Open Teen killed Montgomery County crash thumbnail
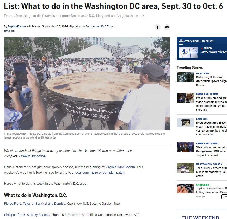Viewport: 227px width, 219px height. pyautogui.click(x=186, y=168)
